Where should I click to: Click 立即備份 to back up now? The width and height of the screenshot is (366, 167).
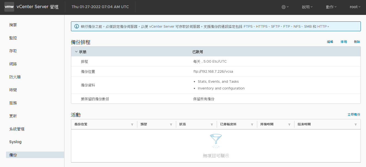354,115
